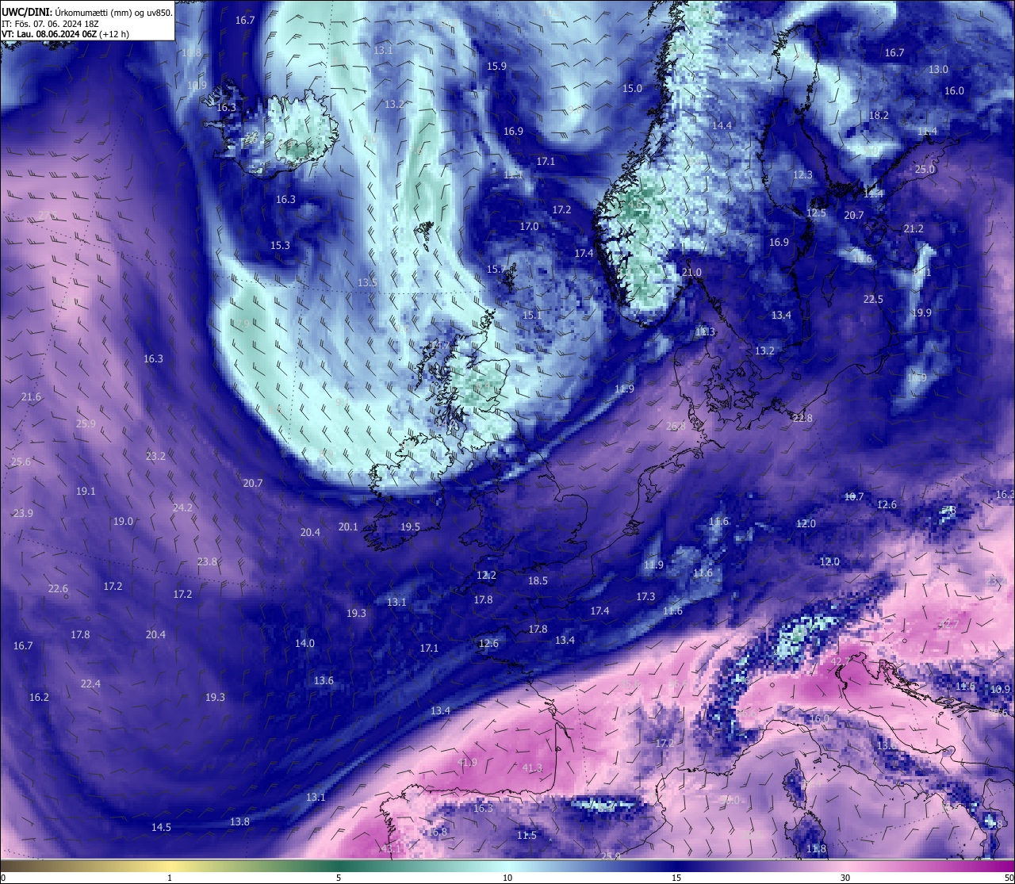Click the 11.8 value label

click(x=816, y=849)
